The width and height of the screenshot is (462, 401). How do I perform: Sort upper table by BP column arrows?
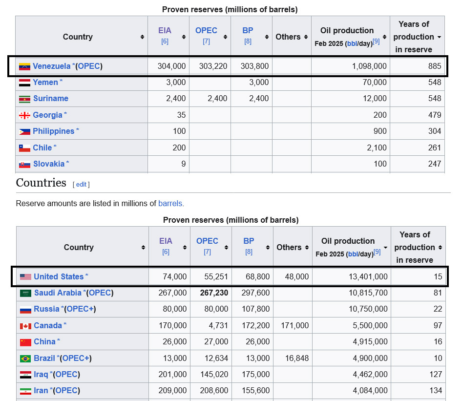tap(266, 37)
